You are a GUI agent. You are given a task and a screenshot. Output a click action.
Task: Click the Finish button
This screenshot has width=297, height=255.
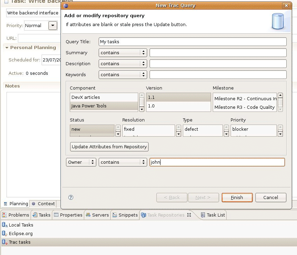click(x=237, y=197)
